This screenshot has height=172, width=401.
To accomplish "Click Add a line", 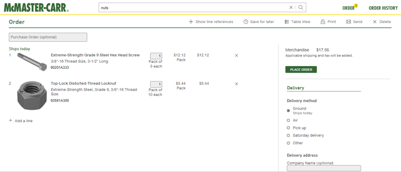I will coord(21,121).
